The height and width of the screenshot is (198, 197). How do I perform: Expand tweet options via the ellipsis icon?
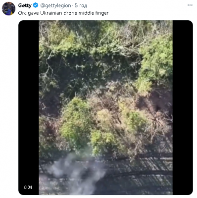click(x=190, y=5)
